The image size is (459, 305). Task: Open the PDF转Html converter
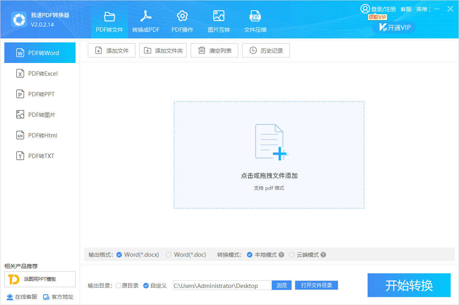pyautogui.click(x=40, y=135)
